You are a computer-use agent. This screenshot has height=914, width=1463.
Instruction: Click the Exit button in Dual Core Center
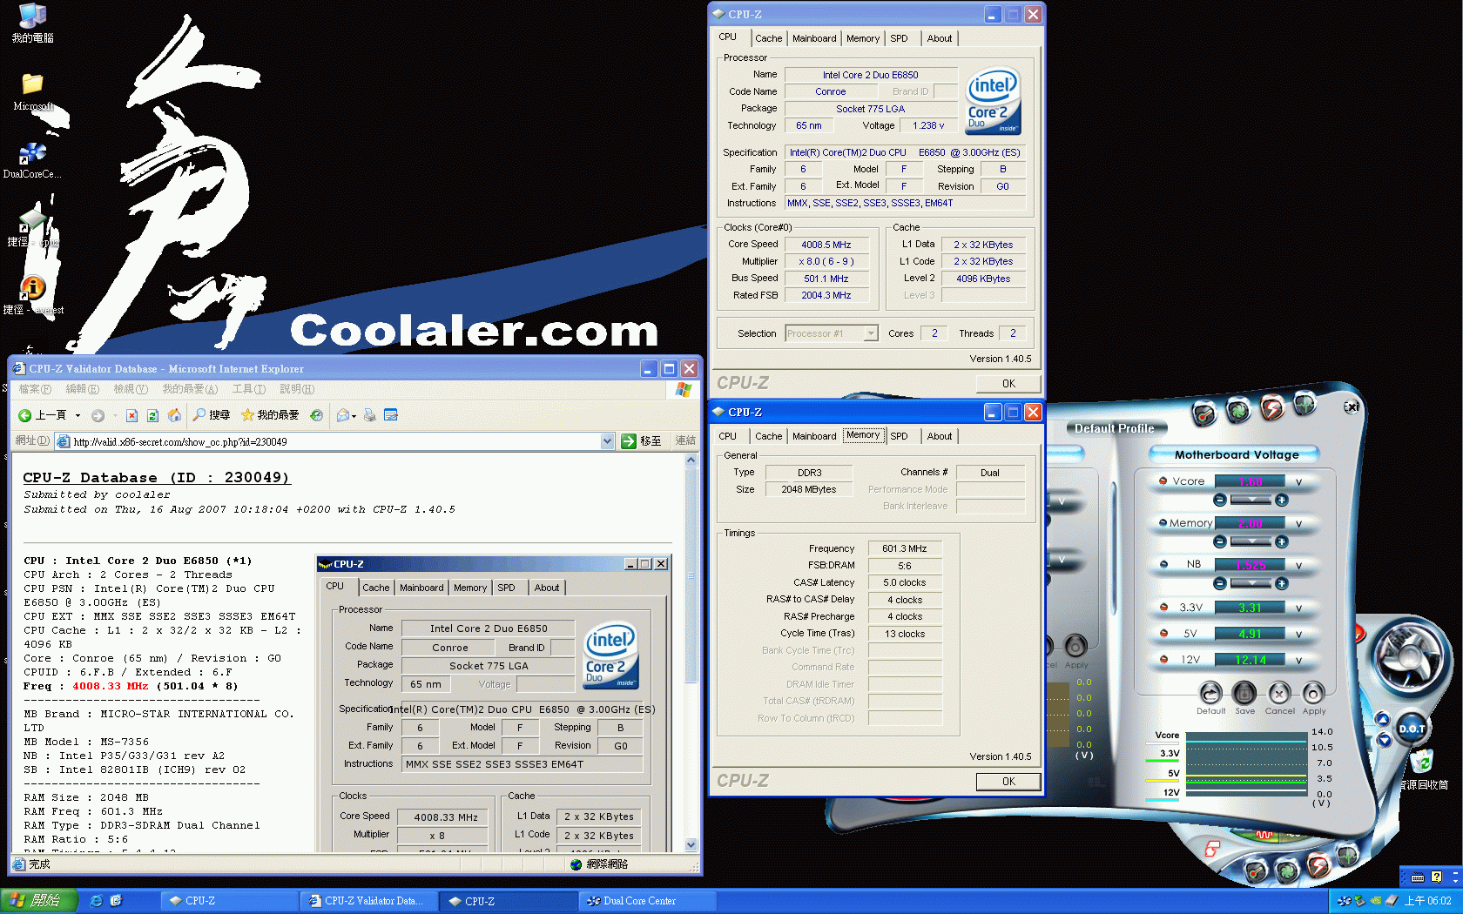coord(1352,407)
